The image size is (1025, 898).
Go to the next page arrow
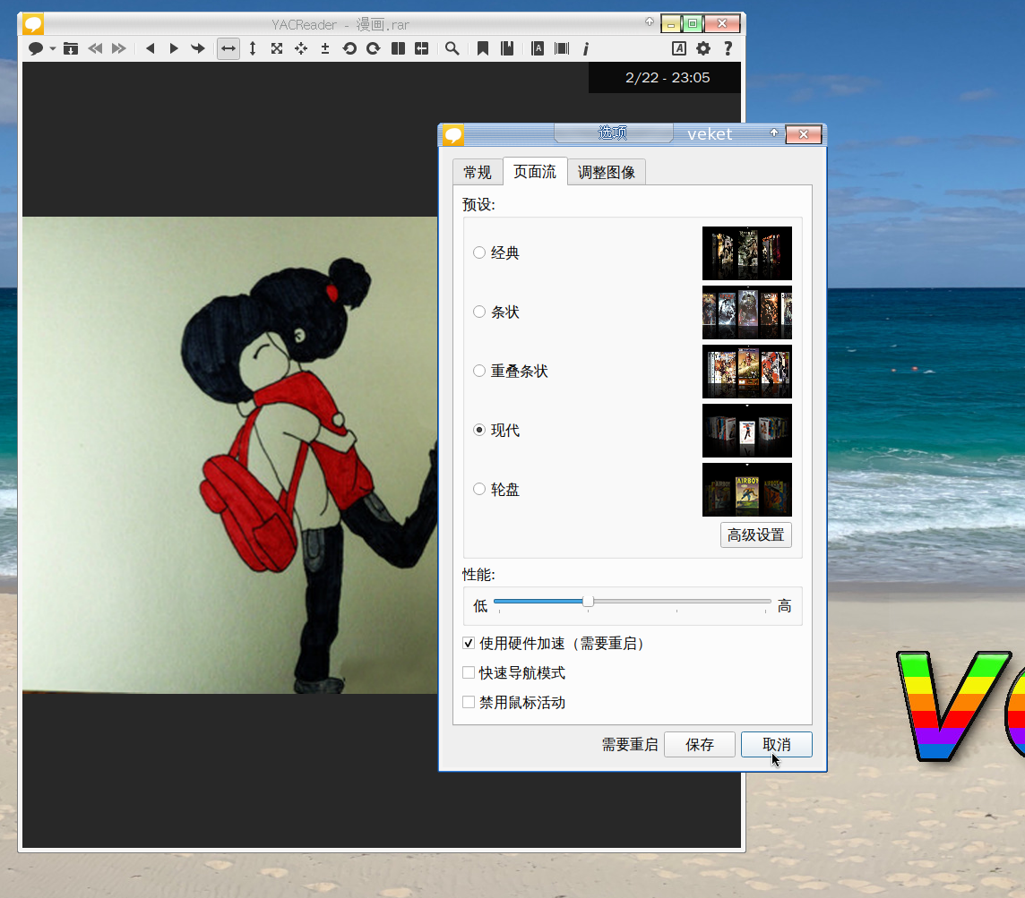(174, 48)
